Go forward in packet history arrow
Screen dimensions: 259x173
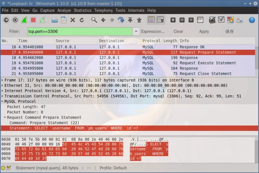pos(112,20)
